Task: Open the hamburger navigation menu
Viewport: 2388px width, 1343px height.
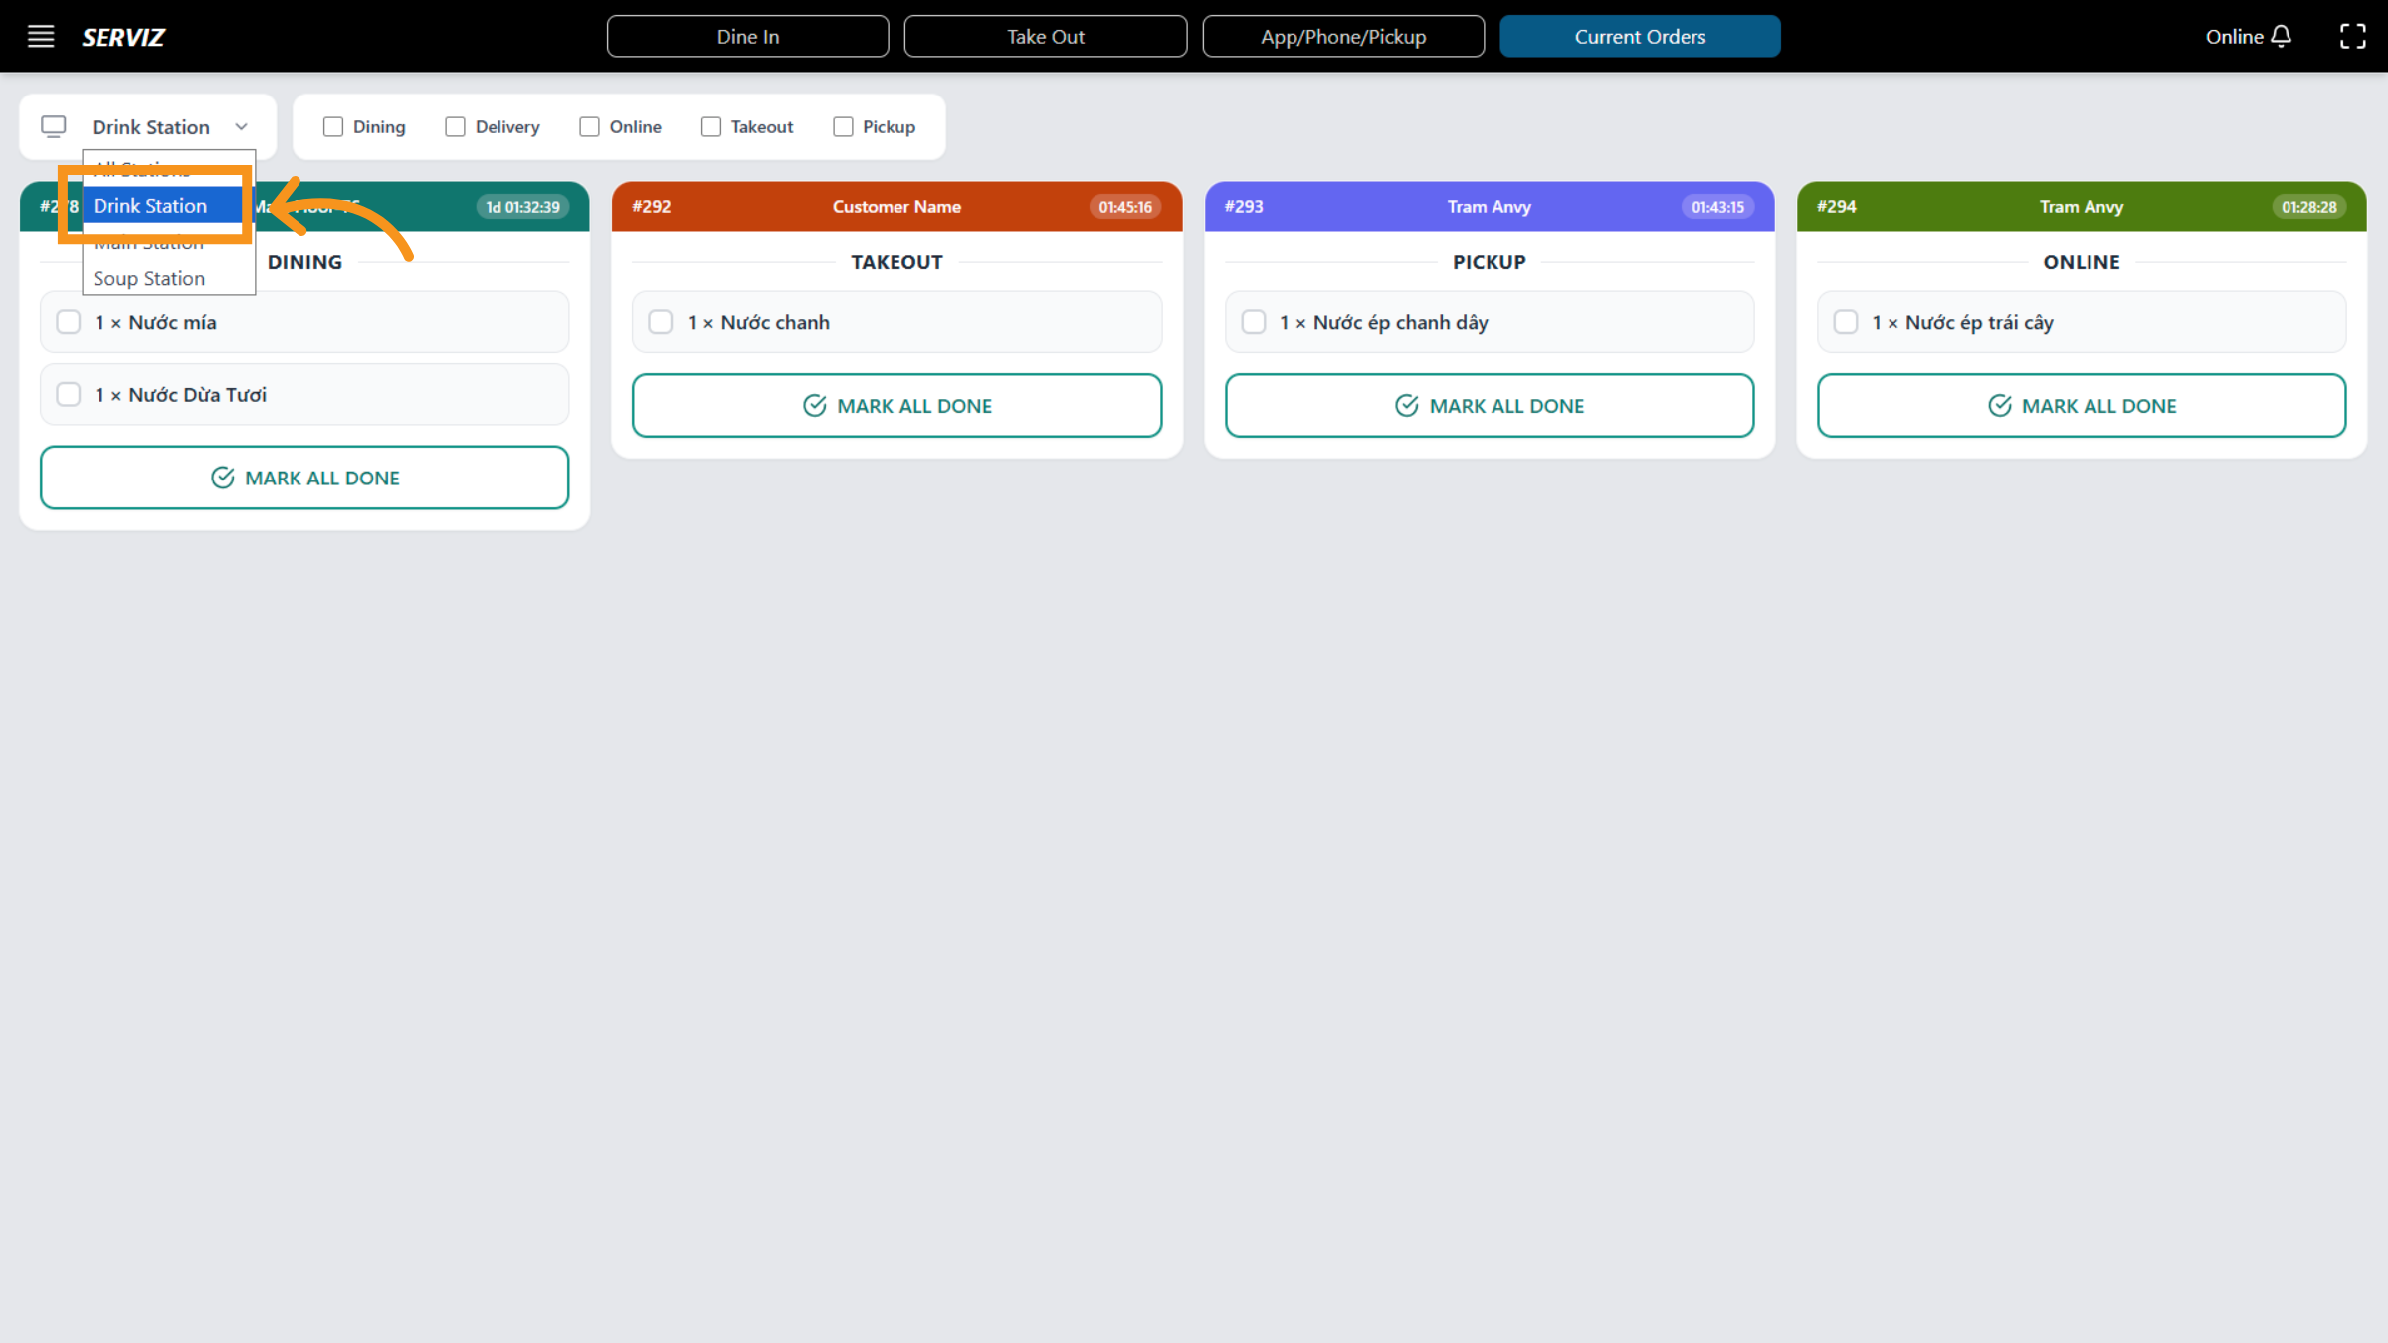Action: click(x=41, y=36)
